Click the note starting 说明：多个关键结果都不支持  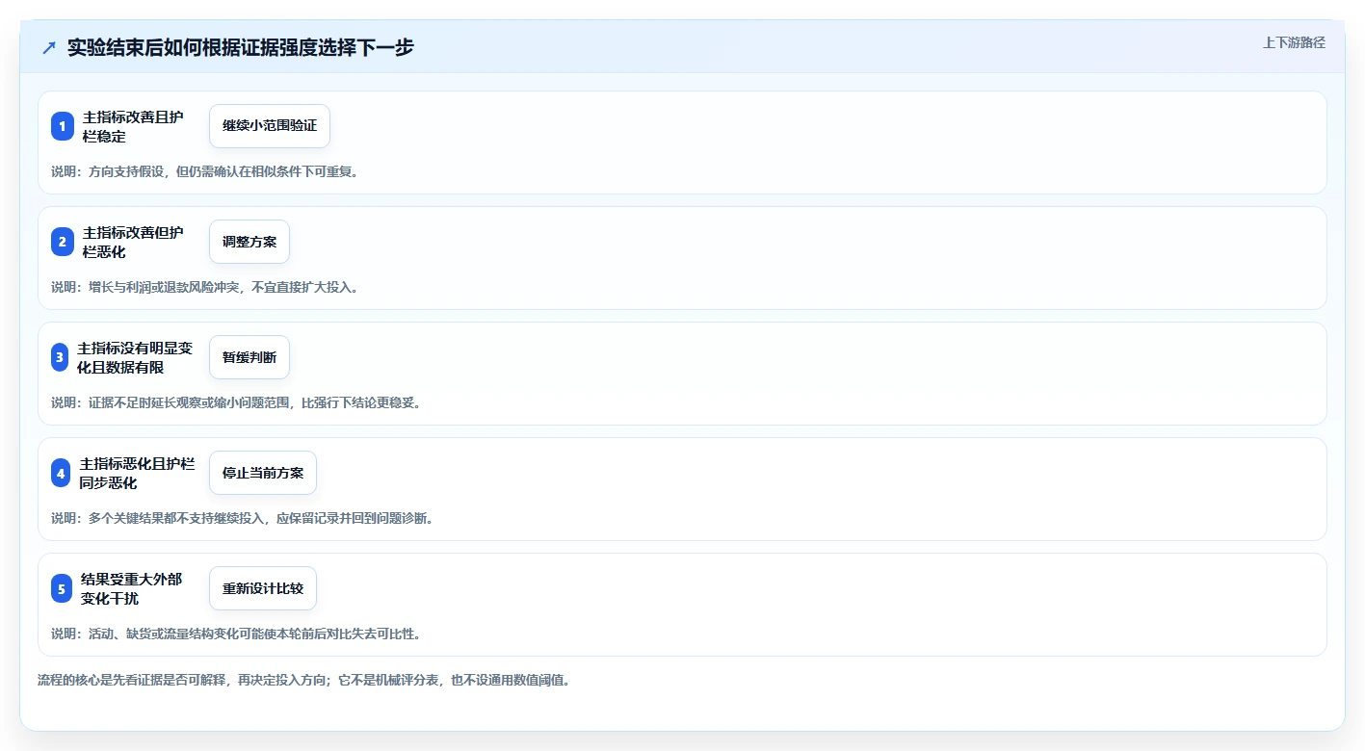pos(243,518)
